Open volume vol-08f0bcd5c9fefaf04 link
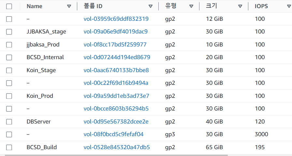Image resolution: width=292 pixels, height=156 pixels. pyautogui.click(x=114, y=134)
